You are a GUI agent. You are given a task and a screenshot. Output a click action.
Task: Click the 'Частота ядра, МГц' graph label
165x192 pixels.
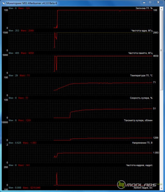pos(142,31)
